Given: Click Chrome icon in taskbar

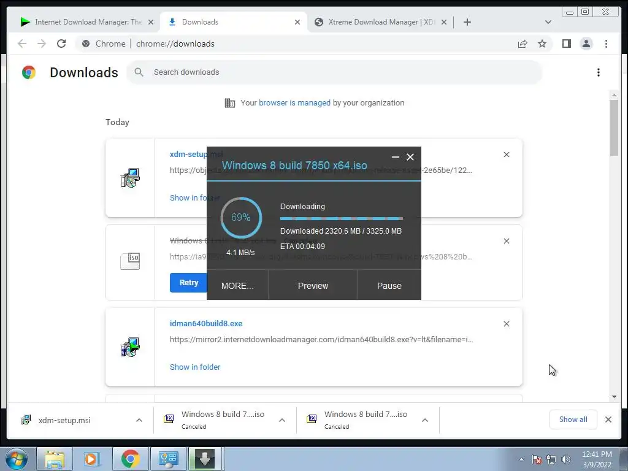Looking at the screenshot, I should [130, 459].
